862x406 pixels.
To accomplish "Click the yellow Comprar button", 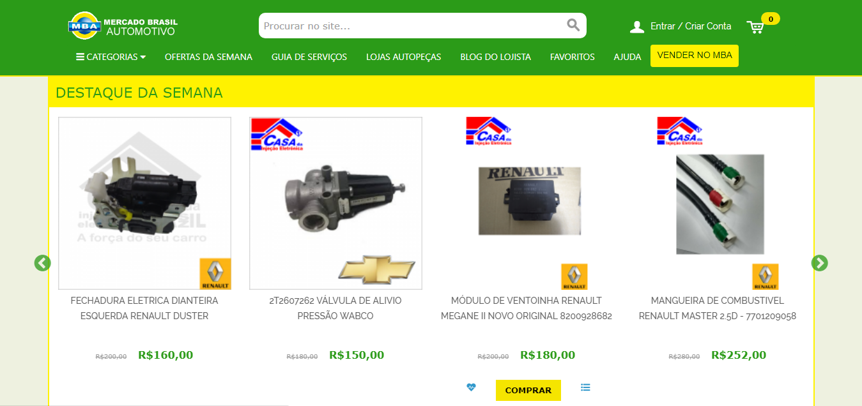I will 528,390.
